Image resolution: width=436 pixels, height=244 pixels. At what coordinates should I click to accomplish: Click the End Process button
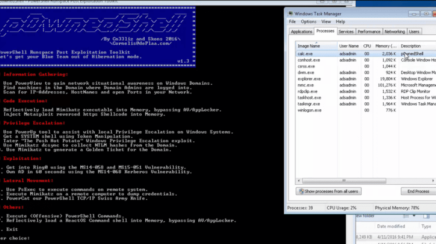click(418, 191)
